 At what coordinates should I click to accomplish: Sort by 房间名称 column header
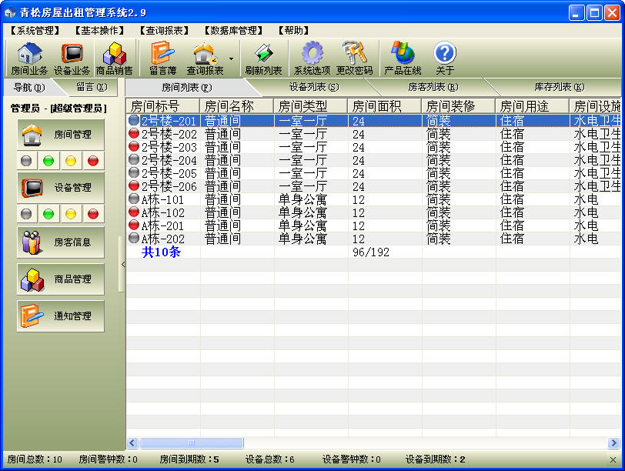point(237,106)
